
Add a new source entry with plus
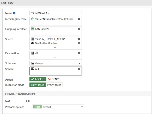pos(55,47)
